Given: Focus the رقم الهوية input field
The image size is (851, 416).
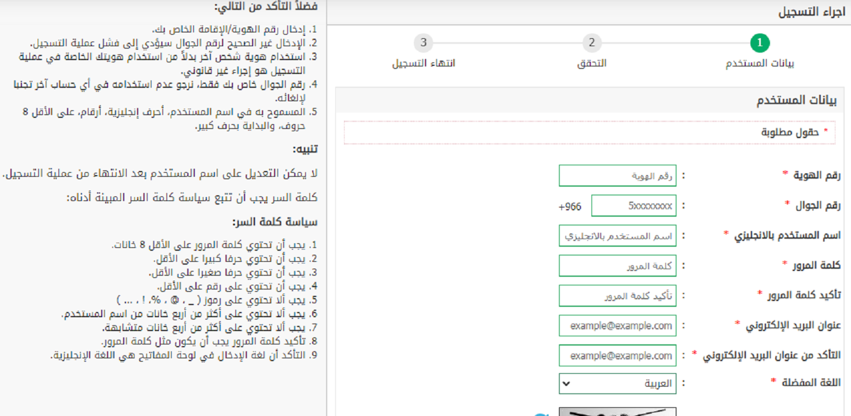Looking at the screenshot, I should [x=617, y=176].
